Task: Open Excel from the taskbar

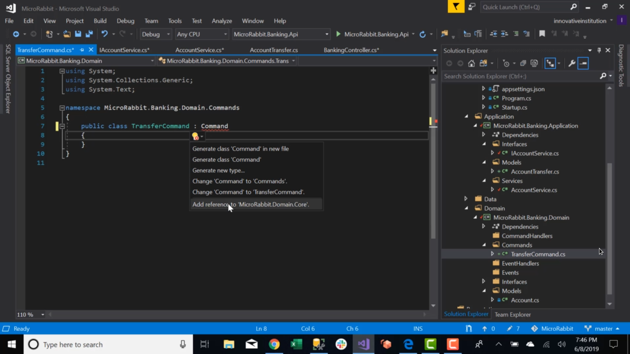Action: [x=296, y=344]
